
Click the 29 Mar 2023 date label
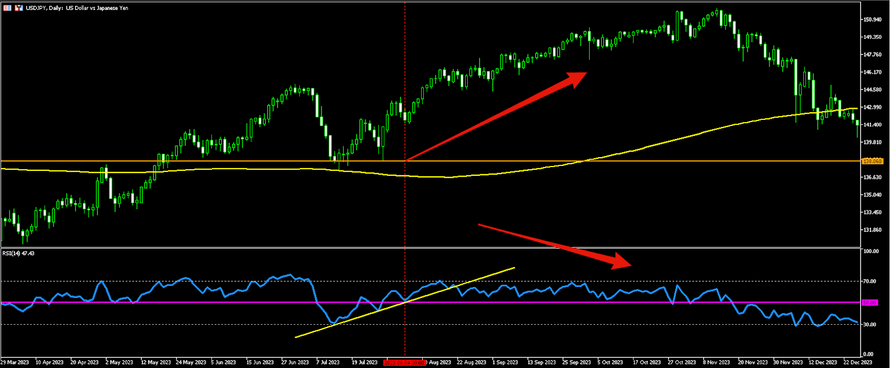[15, 362]
